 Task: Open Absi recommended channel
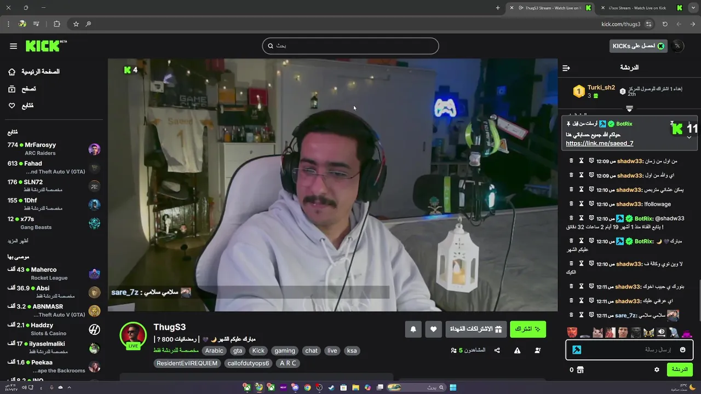click(53, 292)
